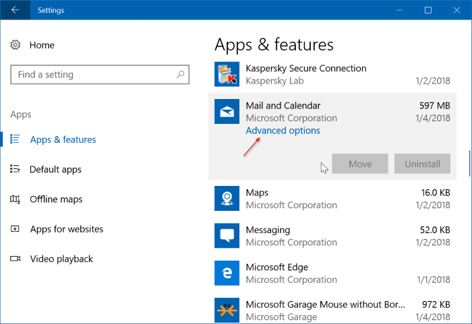Select the Apps for websites icon

click(x=15, y=229)
